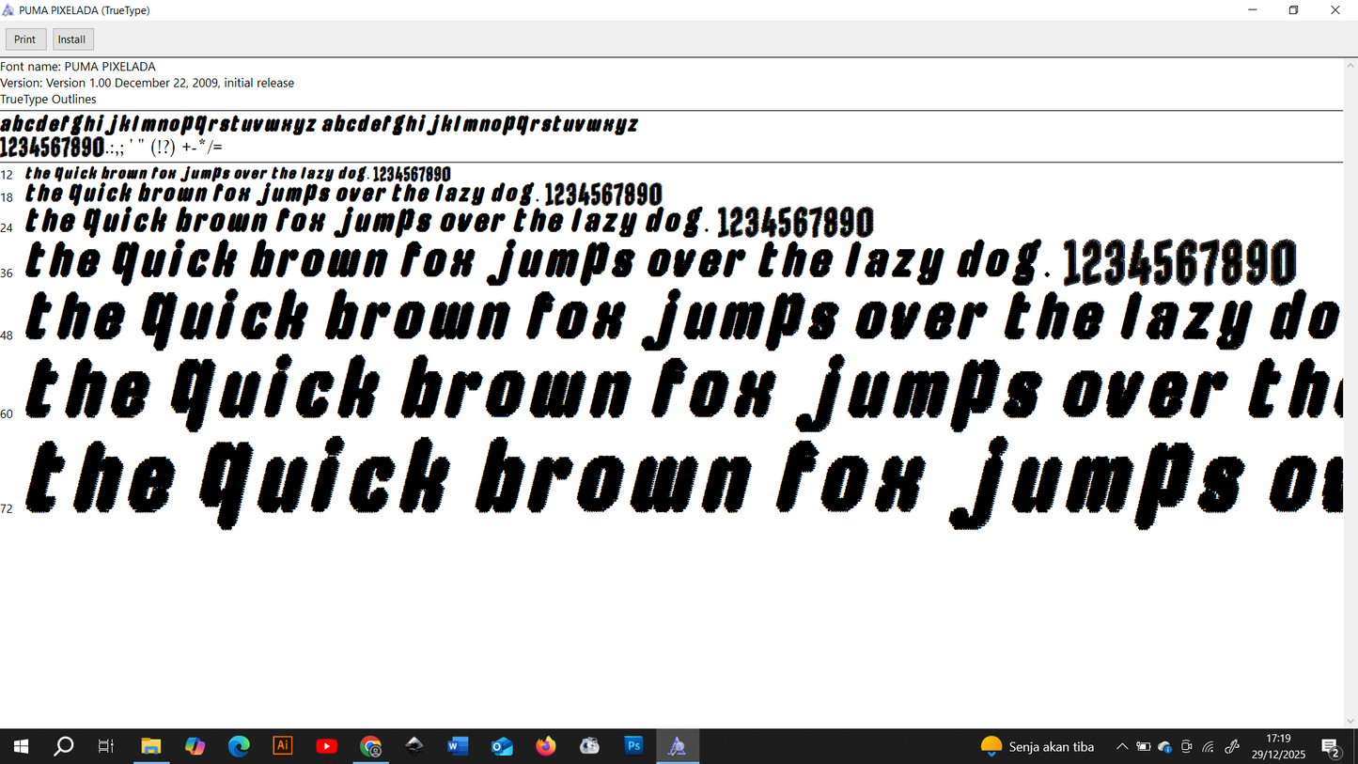
Task: Click the digits and punctuation sample line
Action: [111, 147]
